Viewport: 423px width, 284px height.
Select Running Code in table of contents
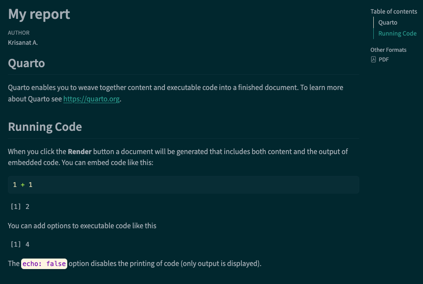tap(397, 33)
